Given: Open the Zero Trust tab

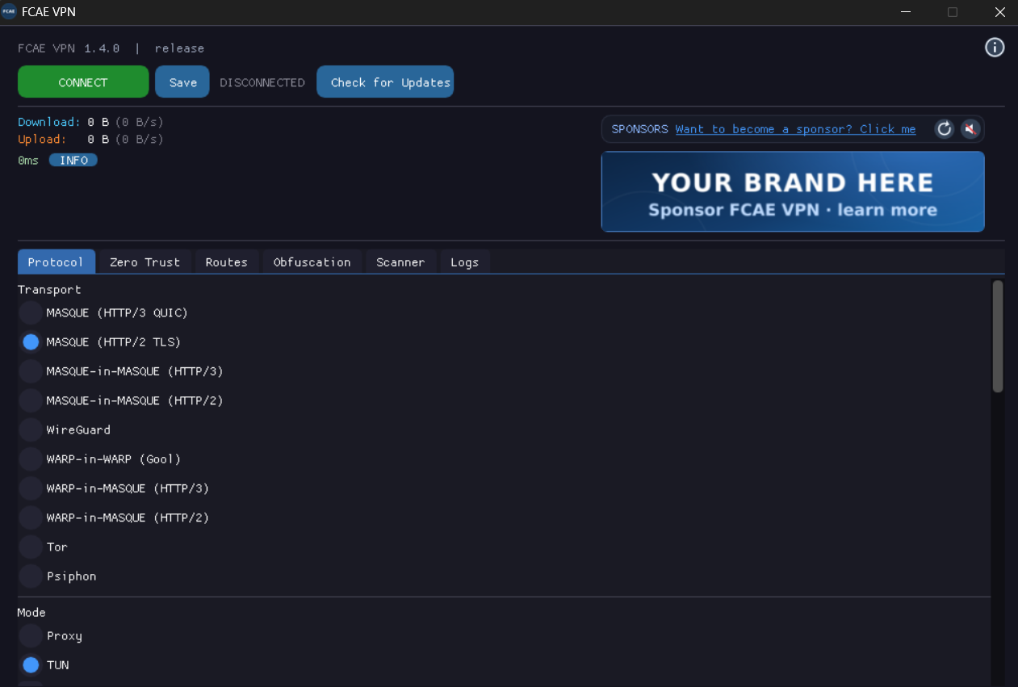Looking at the screenshot, I should 145,262.
